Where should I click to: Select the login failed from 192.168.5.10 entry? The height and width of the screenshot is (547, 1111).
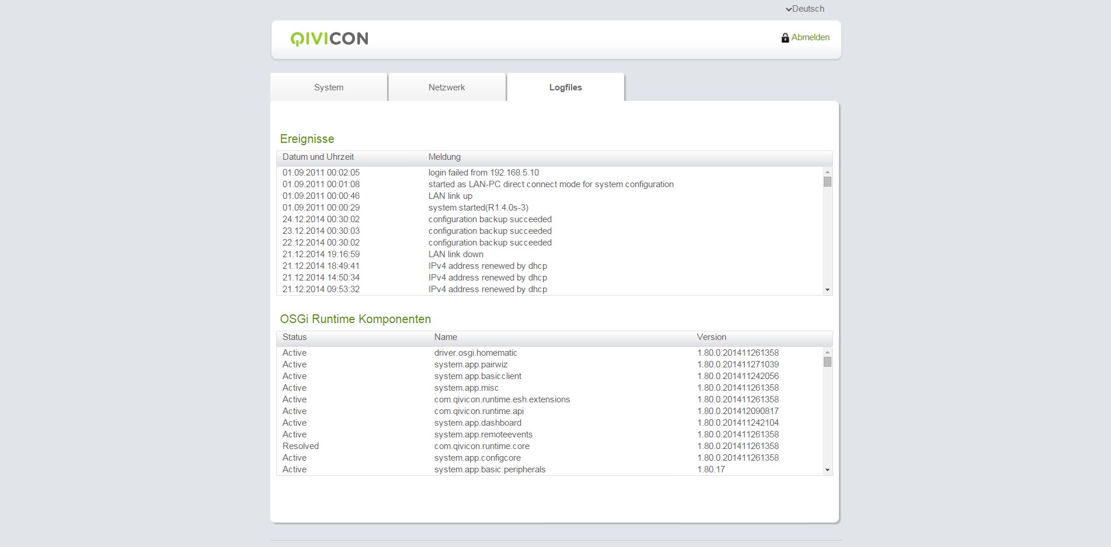(483, 173)
